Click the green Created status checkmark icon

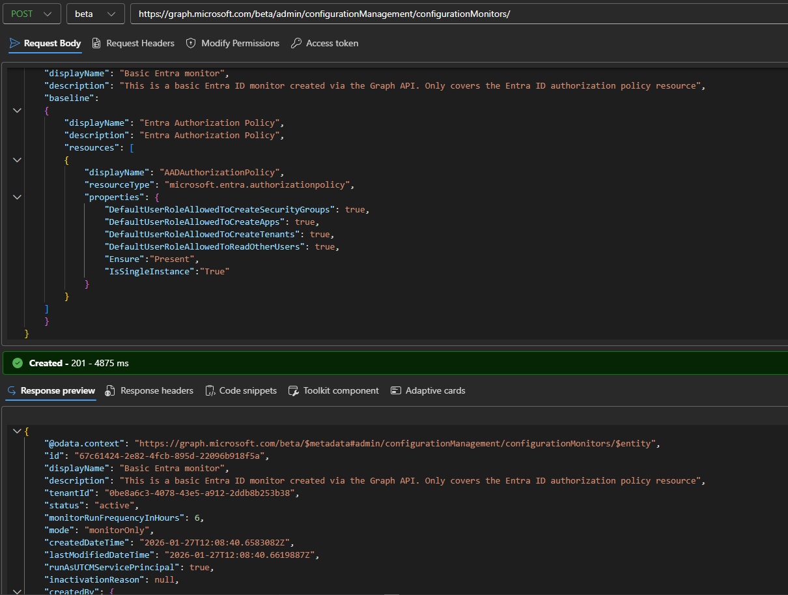[x=18, y=363]
